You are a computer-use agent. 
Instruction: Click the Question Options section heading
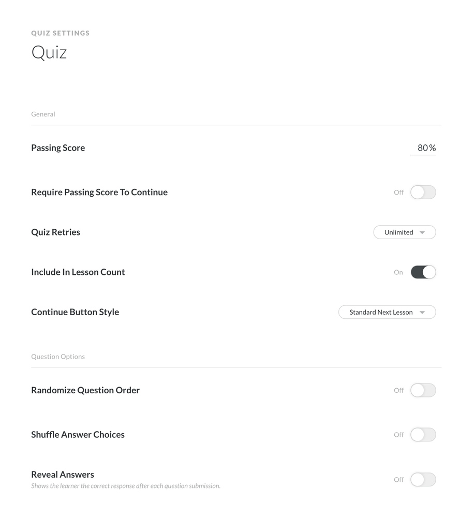(x=58, y=357)
